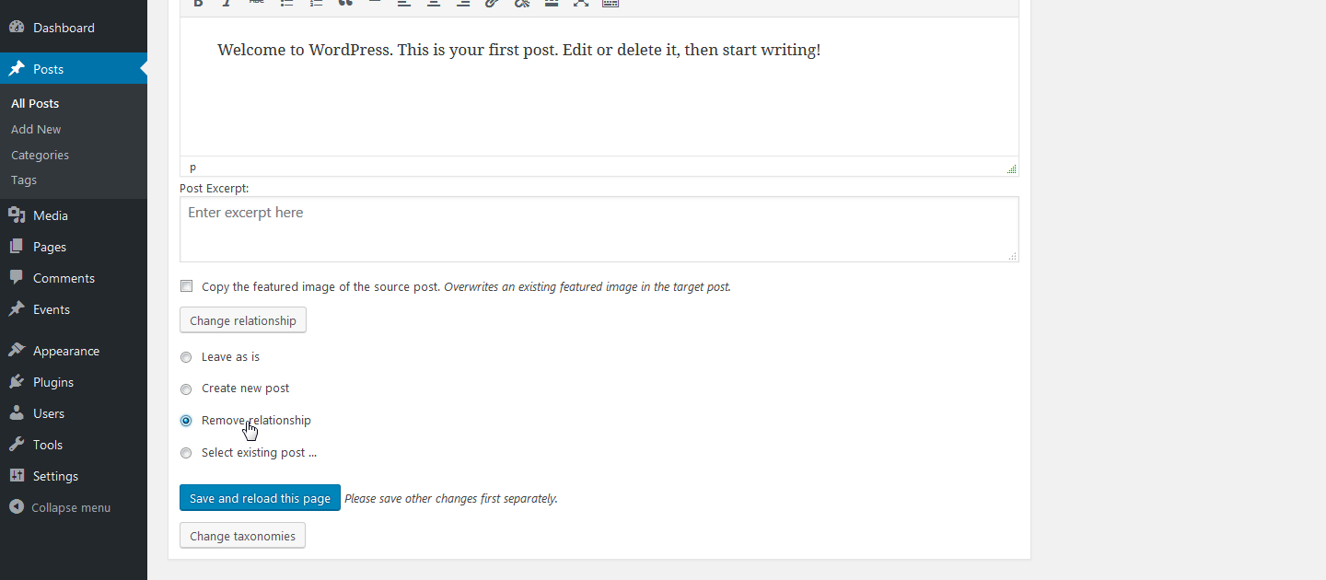Open Add New under Posts
The width and height of the screenshot is (1326, 580).
(36, 130)
